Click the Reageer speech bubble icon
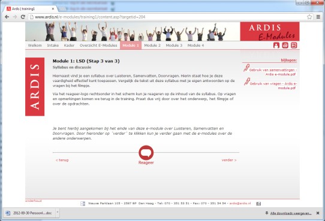Screen dimensions: 325x221 [146, 153]
